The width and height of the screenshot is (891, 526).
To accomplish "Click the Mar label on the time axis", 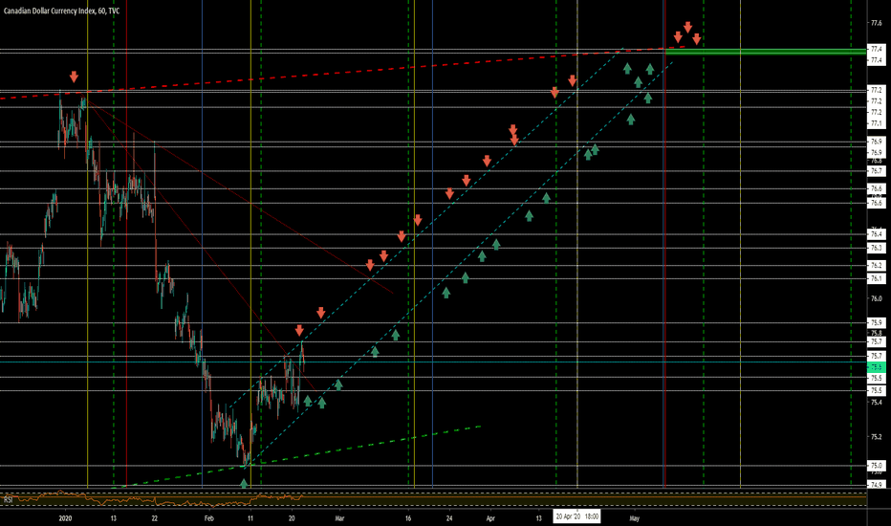I will (x=339, y=518).
